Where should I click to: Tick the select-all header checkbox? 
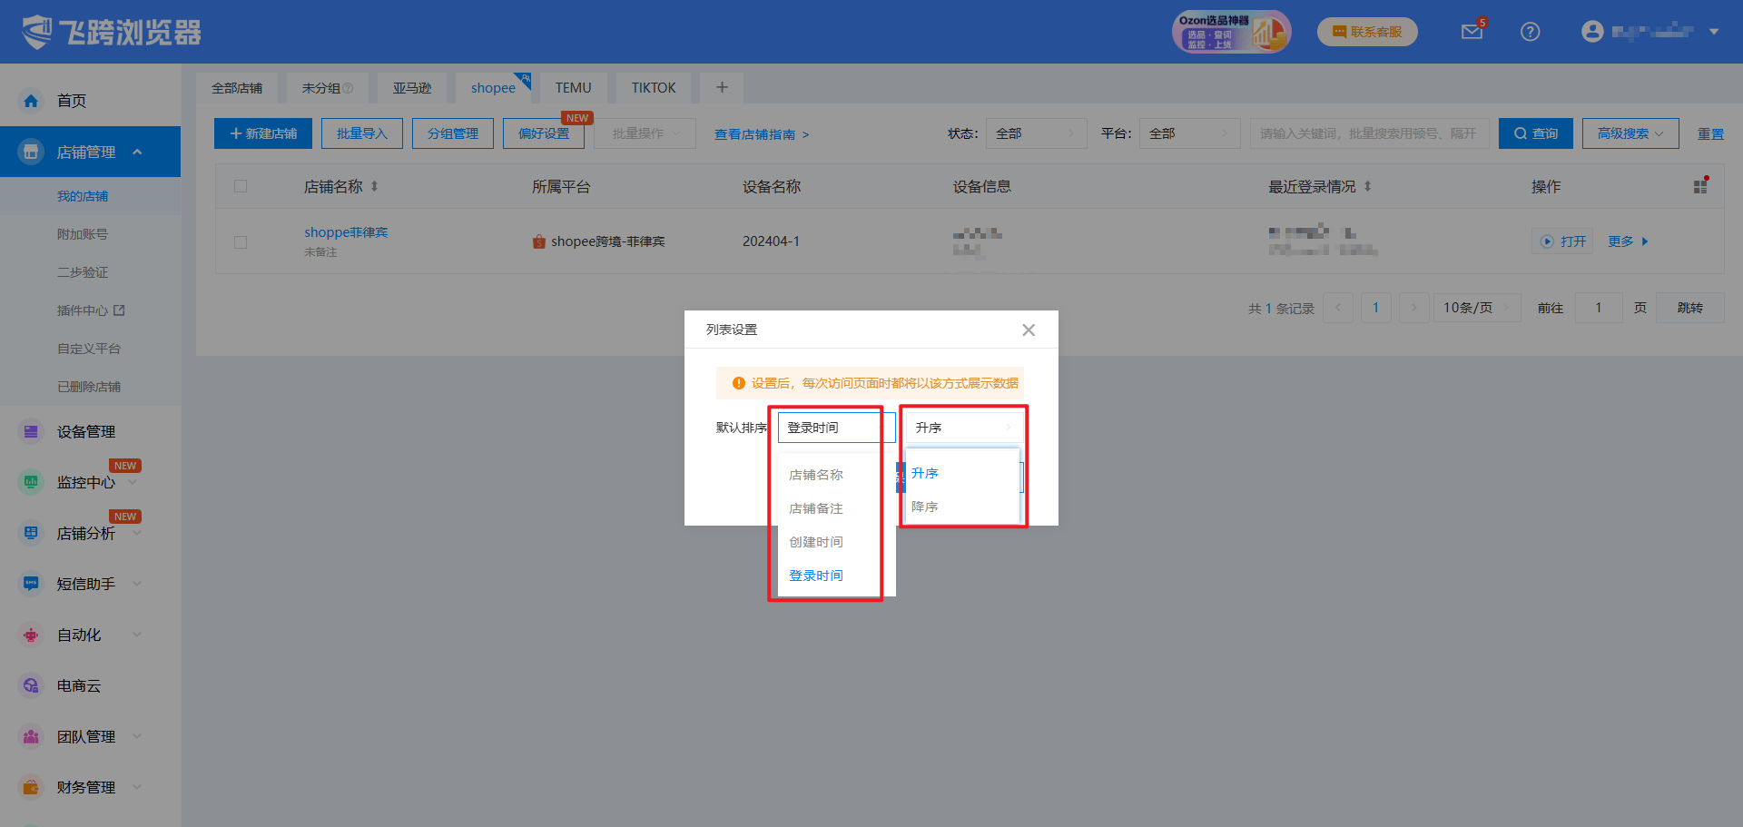pos(241,187)
